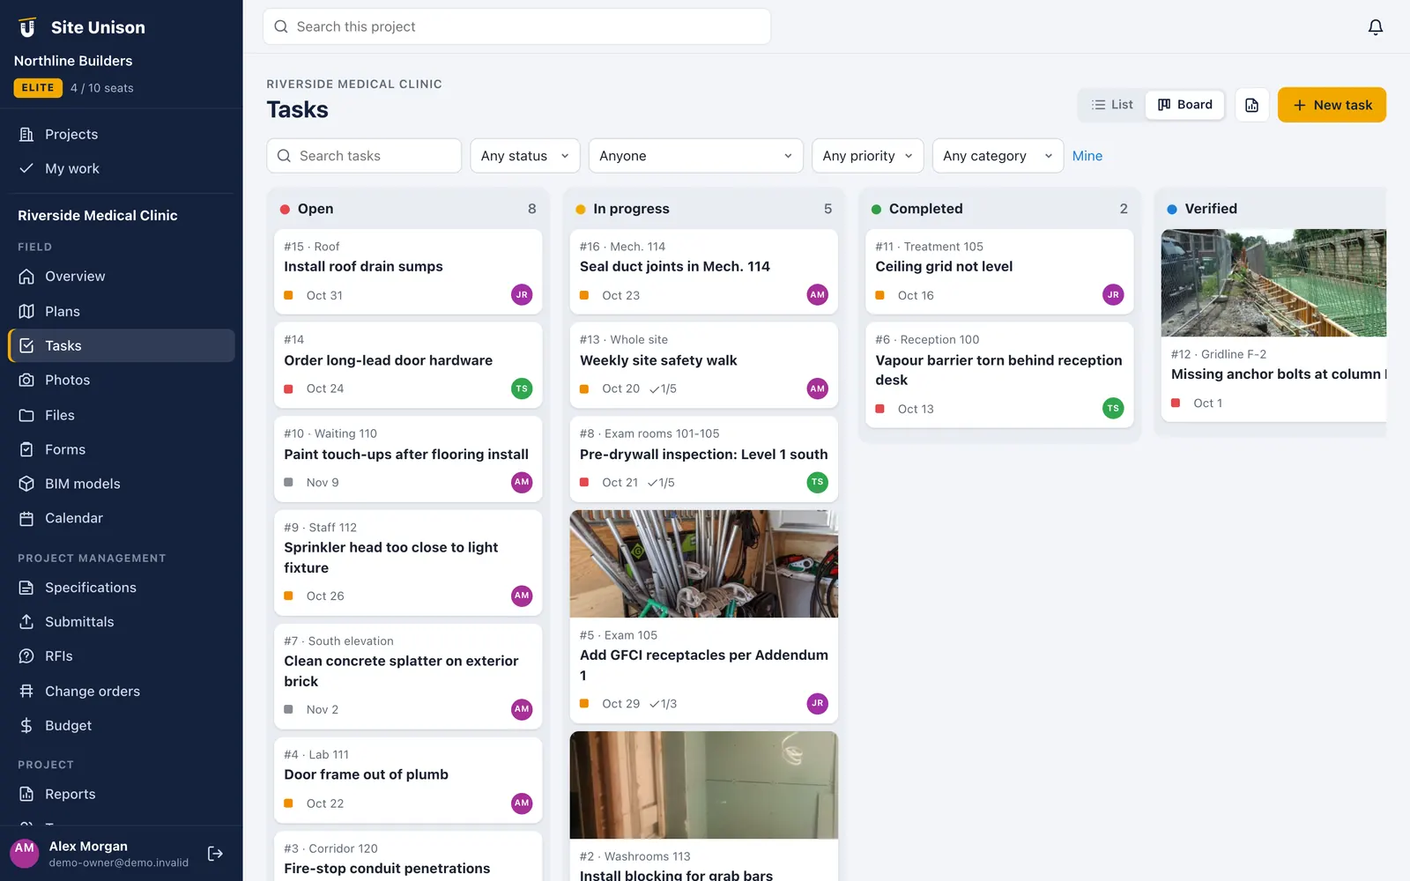The height and width of the screenshot is (881, 1410).
Task: Open the Files section
Action: 122,415
